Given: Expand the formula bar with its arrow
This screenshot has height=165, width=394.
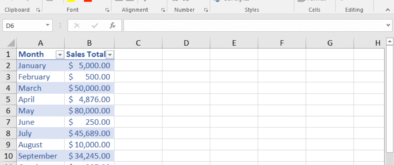Looking at the screenshot, I should (388, 25).
